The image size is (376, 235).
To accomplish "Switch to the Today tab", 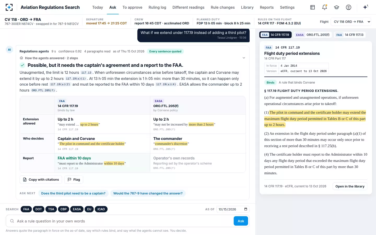I will pos(98,7).
